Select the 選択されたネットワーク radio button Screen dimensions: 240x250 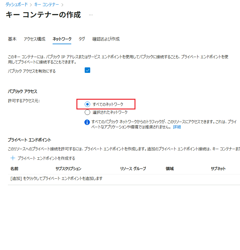click(x=87, y=112)
